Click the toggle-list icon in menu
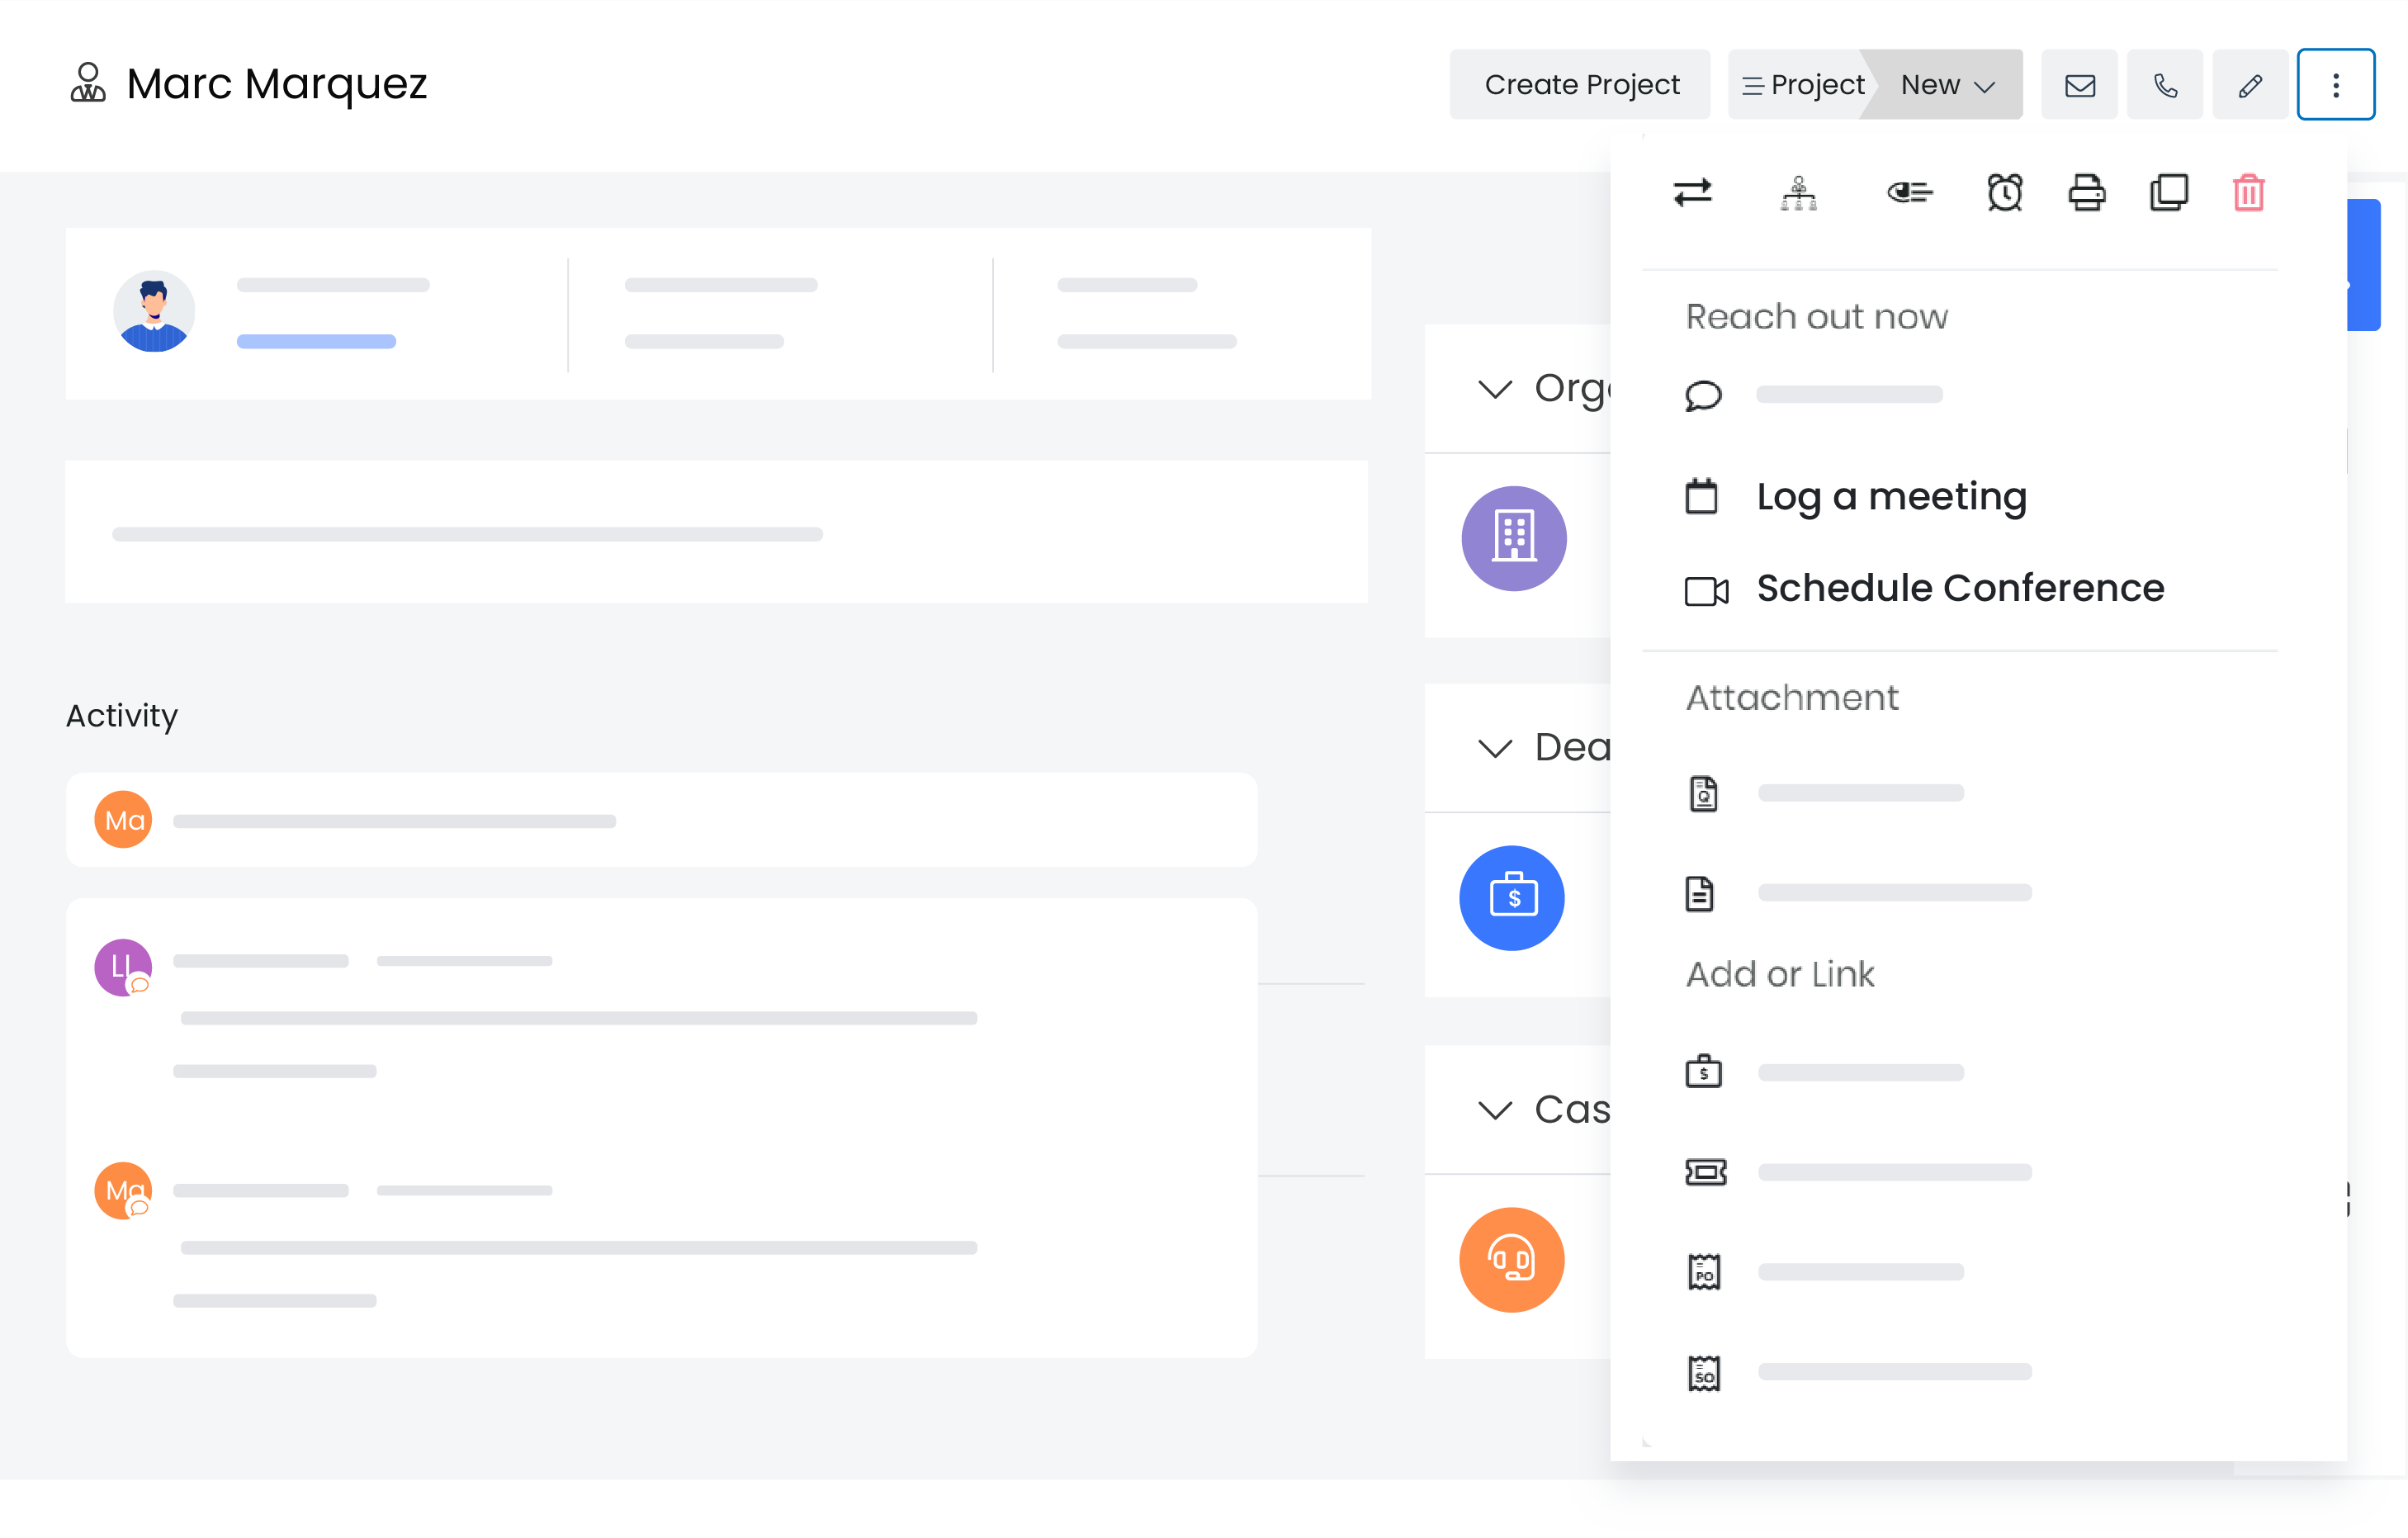This screenshot has width=2408, height=1538. tap(1909, 192)
